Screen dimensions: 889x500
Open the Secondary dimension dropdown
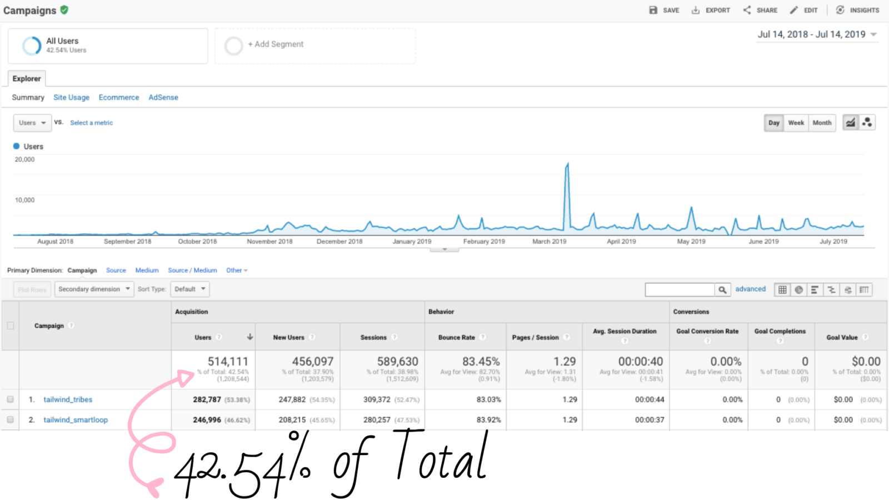93,289
